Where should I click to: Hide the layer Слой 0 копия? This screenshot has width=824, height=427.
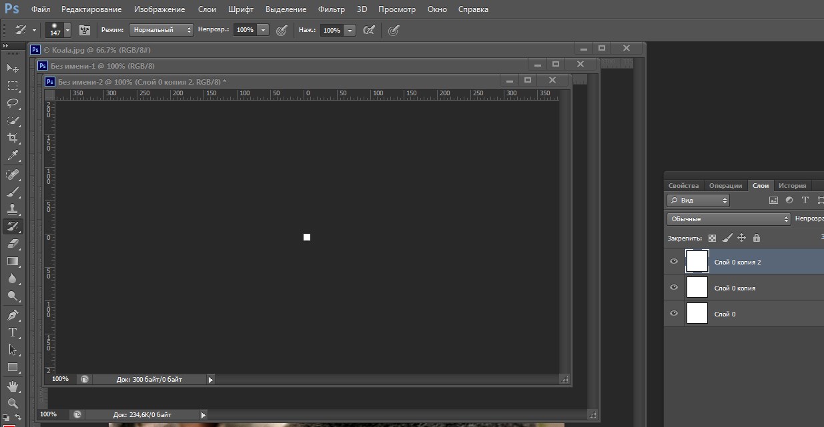point(674,288)
